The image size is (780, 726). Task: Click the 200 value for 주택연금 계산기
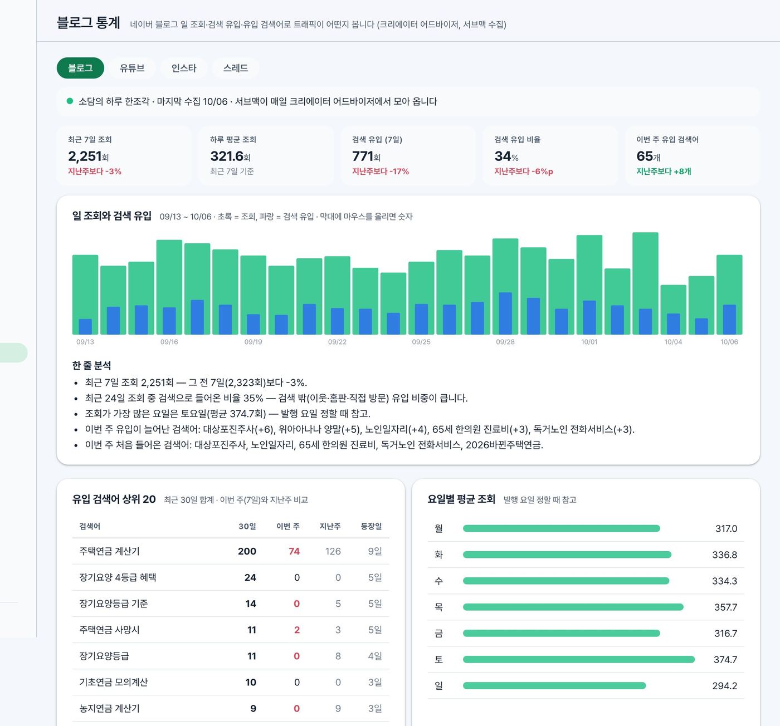(247, 551)
